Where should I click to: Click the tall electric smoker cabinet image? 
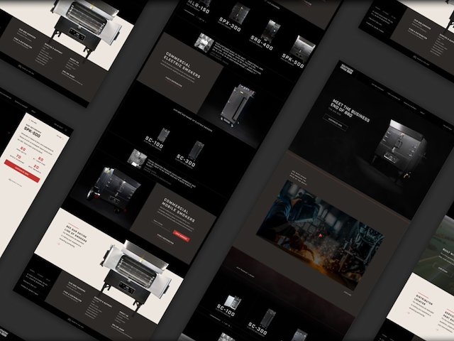click(237, 104)
